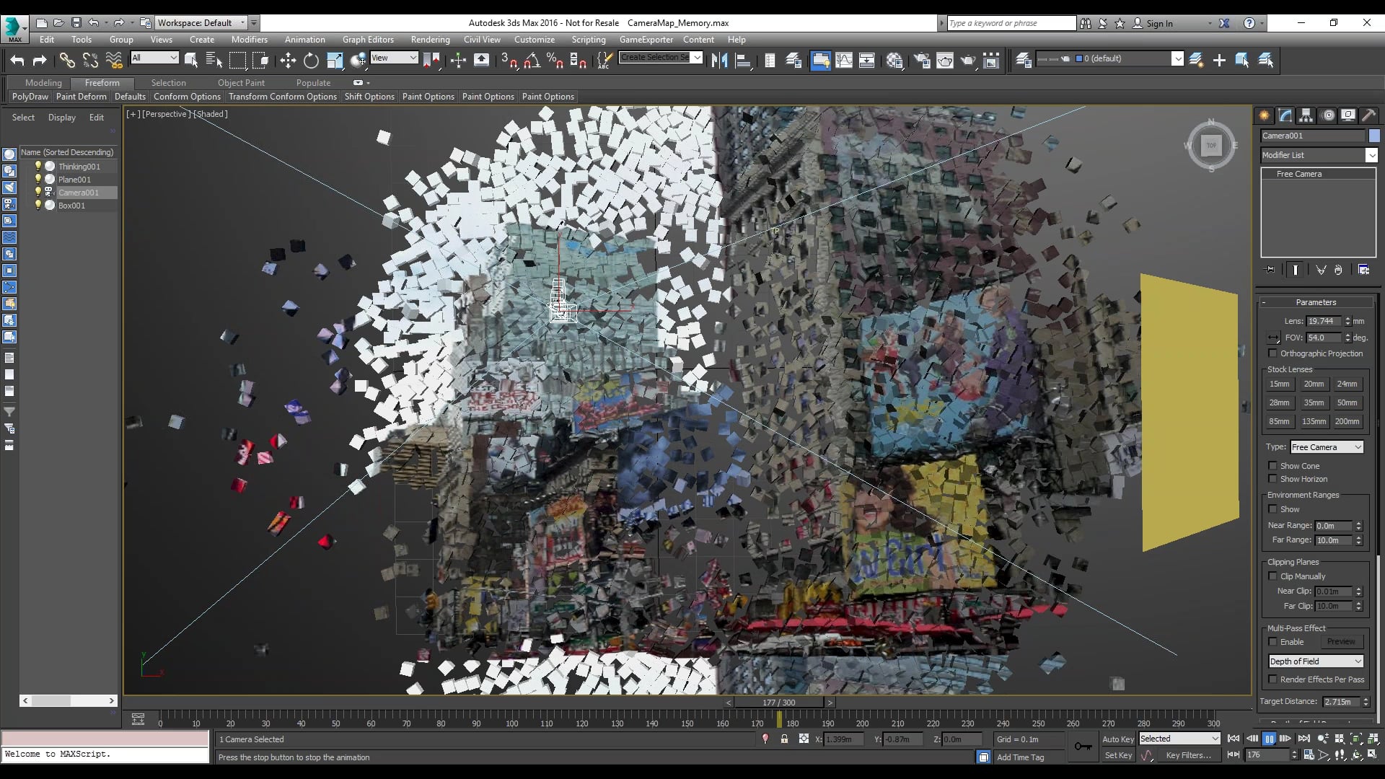Select the 35mm stock lens button
1385x779 pixels.
[x=1314, y=402]
